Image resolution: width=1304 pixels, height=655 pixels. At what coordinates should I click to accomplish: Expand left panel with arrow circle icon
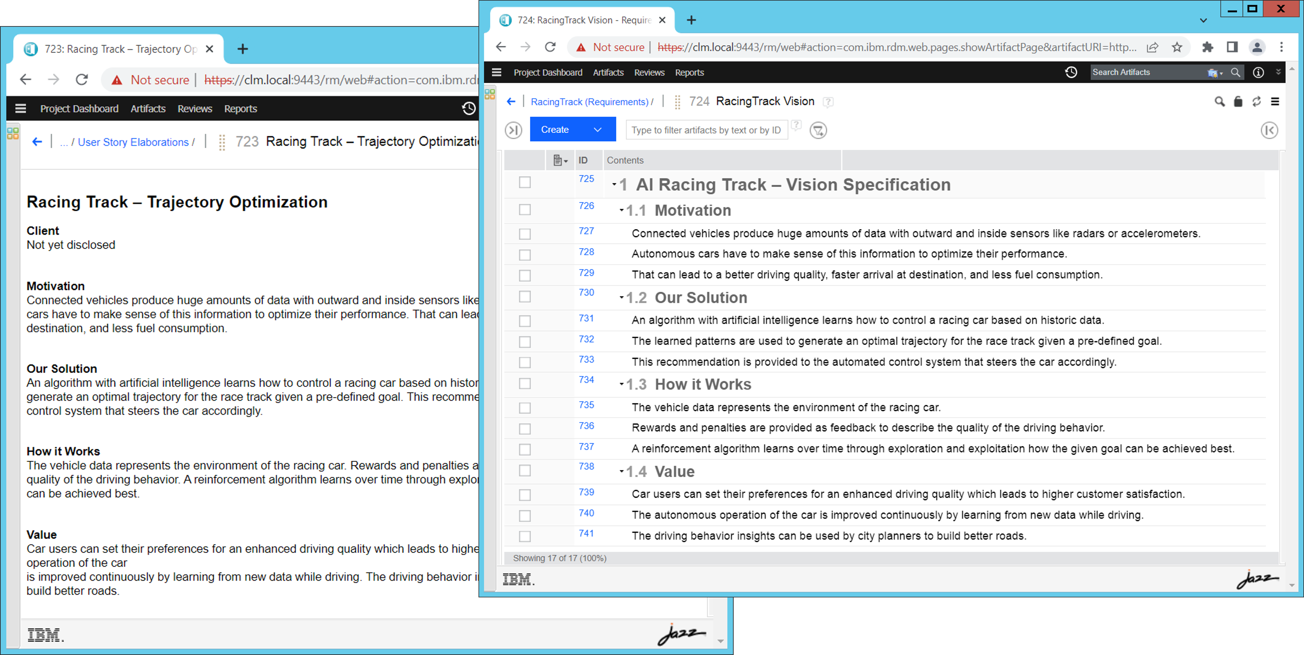point(513,130)
